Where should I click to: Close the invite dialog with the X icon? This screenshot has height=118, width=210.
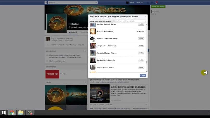pos(145,17)
